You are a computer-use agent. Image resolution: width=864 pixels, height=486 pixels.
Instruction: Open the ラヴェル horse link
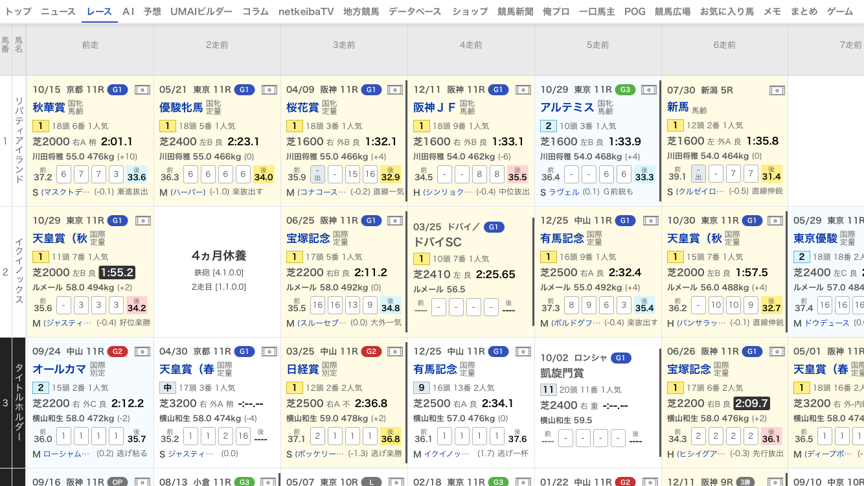(564, 192)
